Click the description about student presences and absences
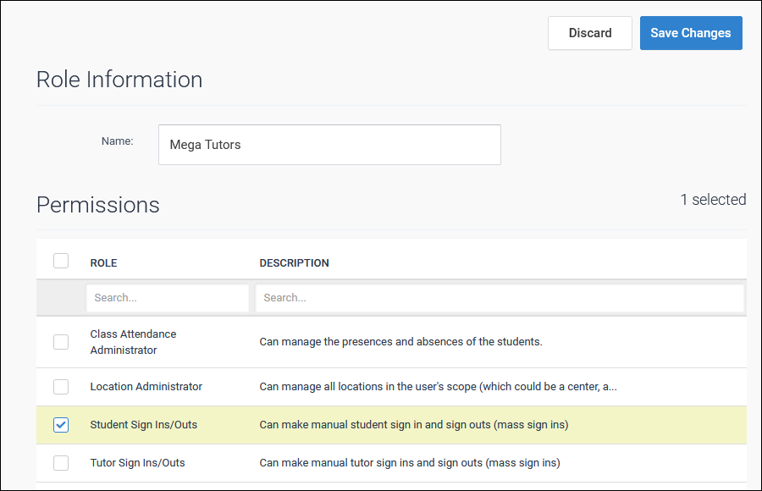 [x=400, y=342]
